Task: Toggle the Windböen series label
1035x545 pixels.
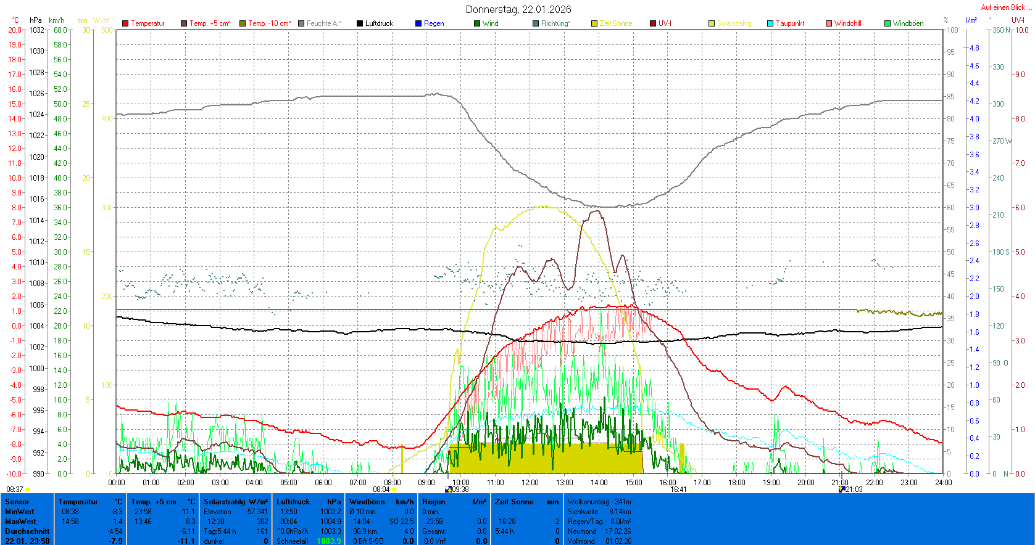Action: [x=908, y=23]
